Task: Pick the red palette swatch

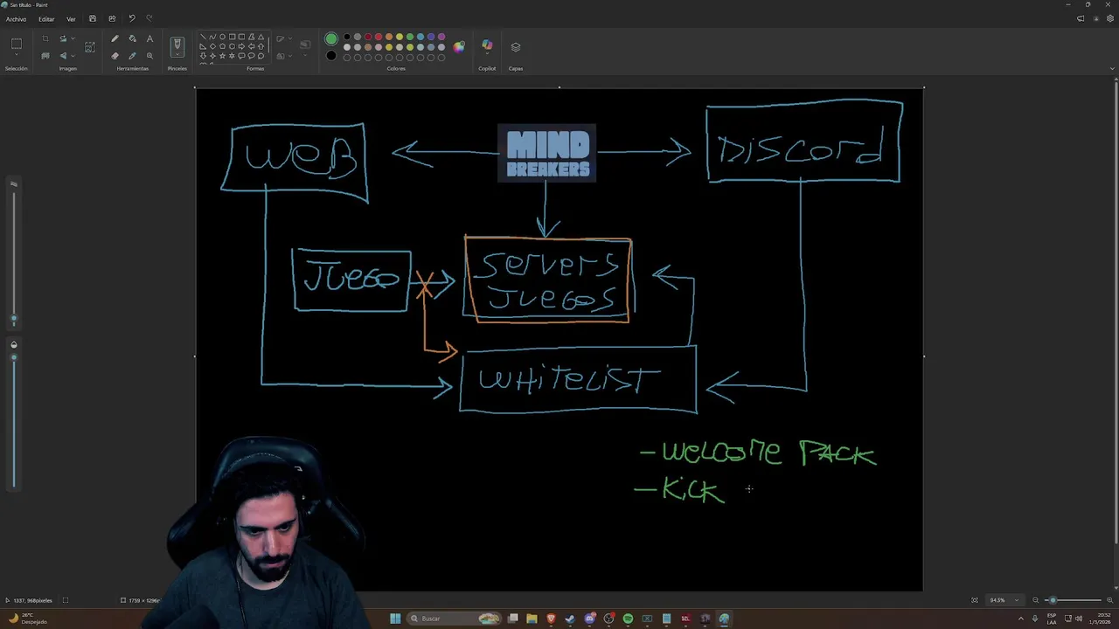Action: 379,36
